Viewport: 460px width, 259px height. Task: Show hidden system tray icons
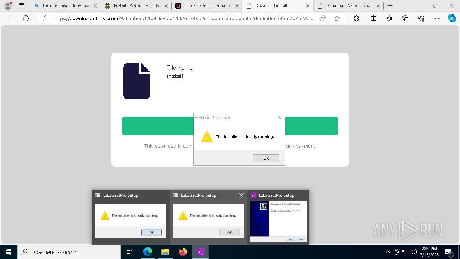(388, 252)
